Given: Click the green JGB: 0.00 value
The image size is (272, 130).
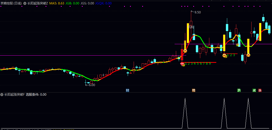Looking at the screenshot, I should pyautogui.click(x=72, y=3).
